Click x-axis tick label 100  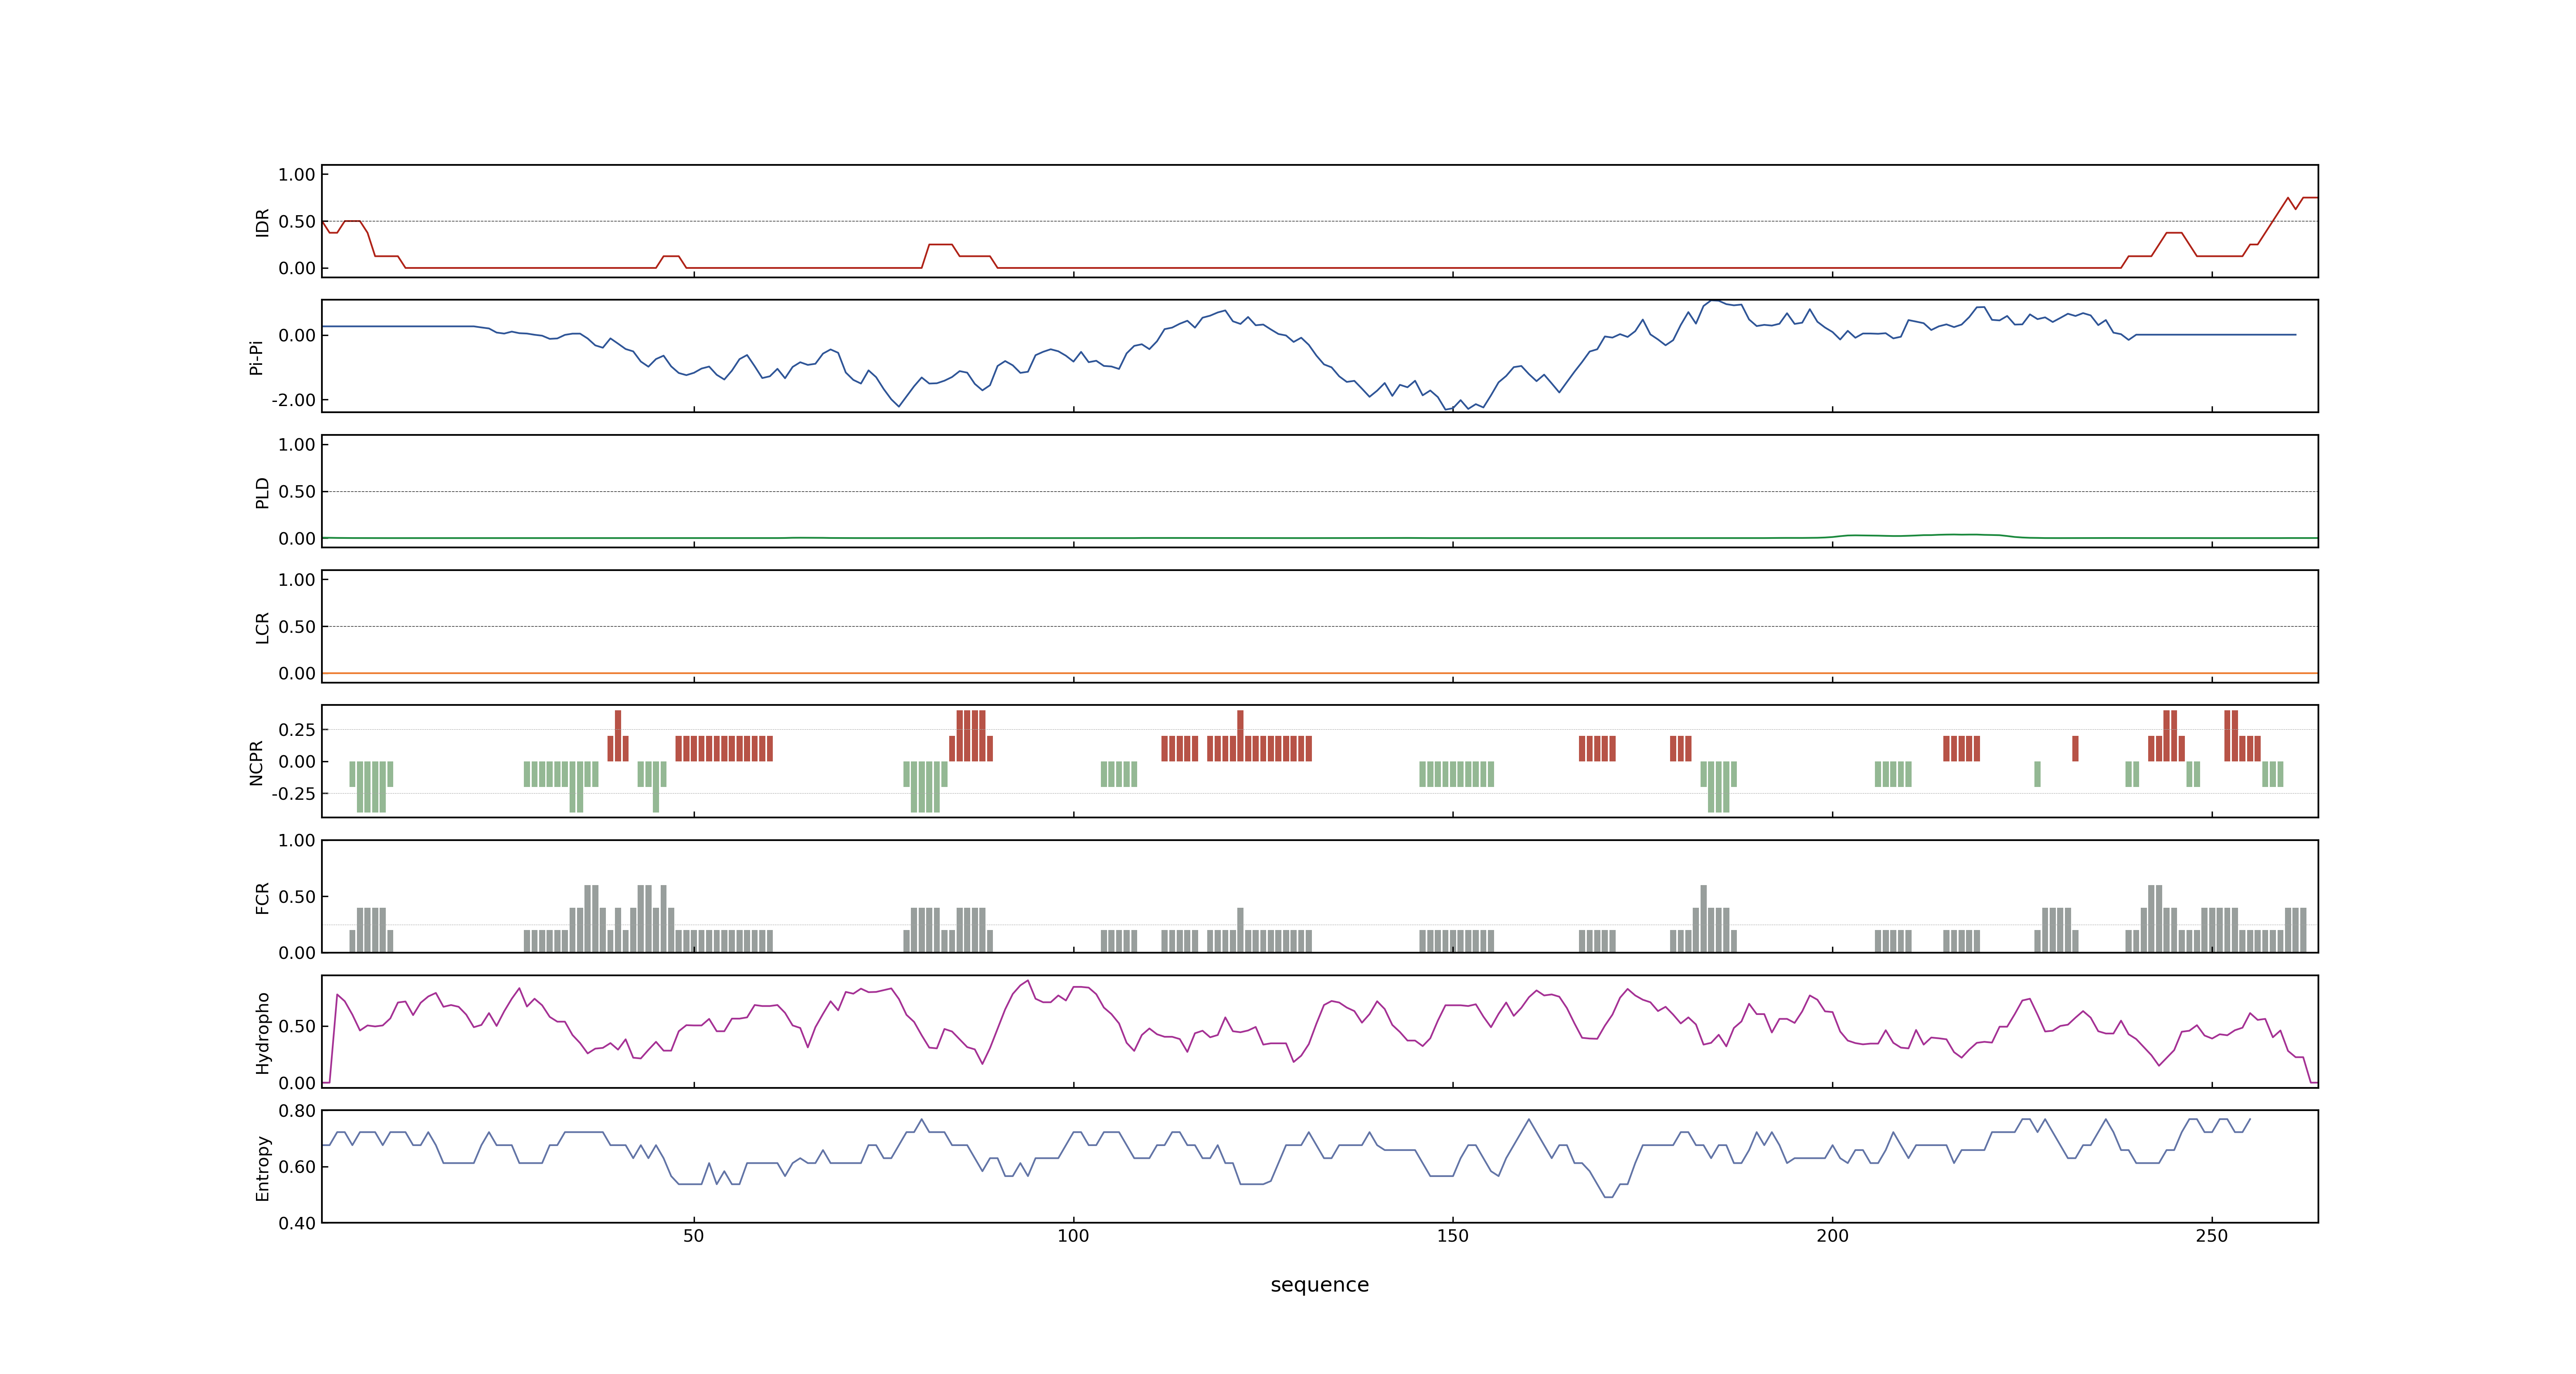click(1073, 1236)
